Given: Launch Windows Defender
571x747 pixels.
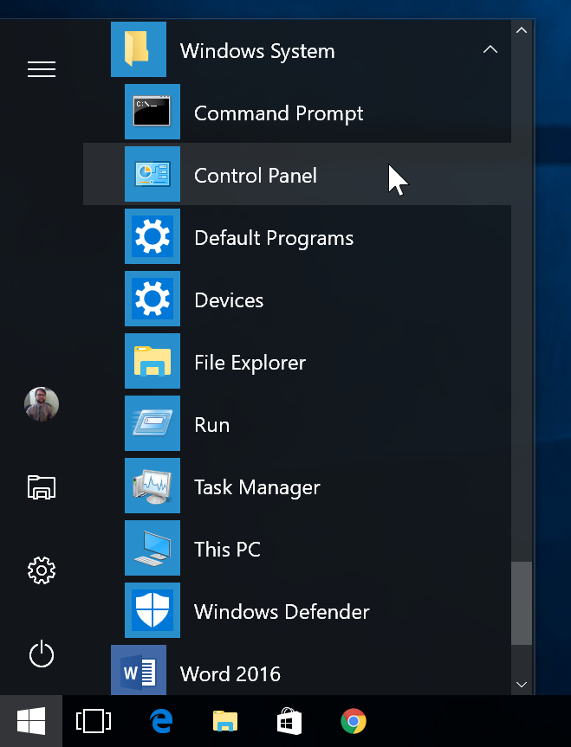Looking at the screenshot, I should pos(281,612).
